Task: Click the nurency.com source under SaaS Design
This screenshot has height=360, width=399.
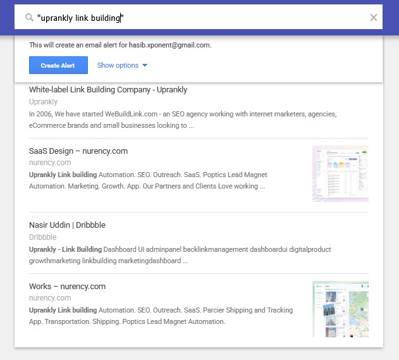Action: [50, 163]
